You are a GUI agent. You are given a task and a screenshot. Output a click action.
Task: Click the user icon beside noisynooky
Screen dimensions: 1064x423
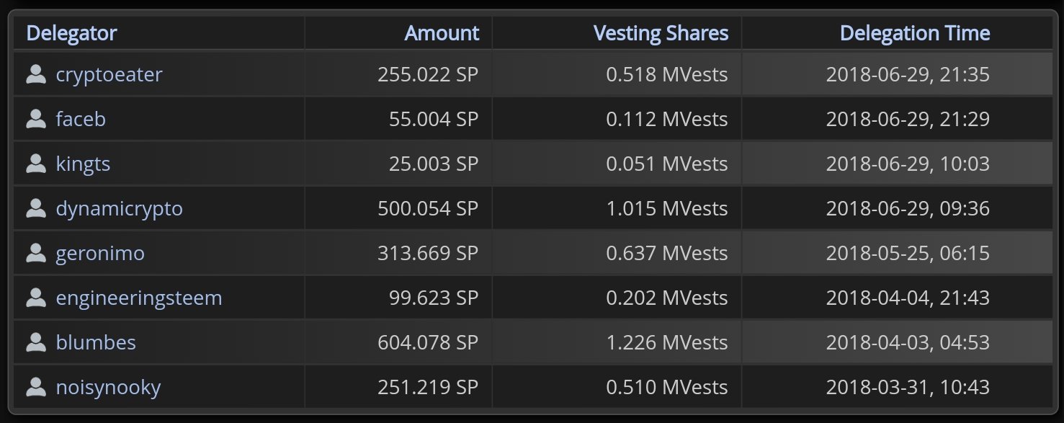(36, 387)
